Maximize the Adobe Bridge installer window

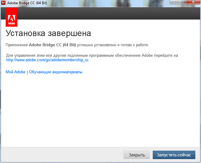182,2
